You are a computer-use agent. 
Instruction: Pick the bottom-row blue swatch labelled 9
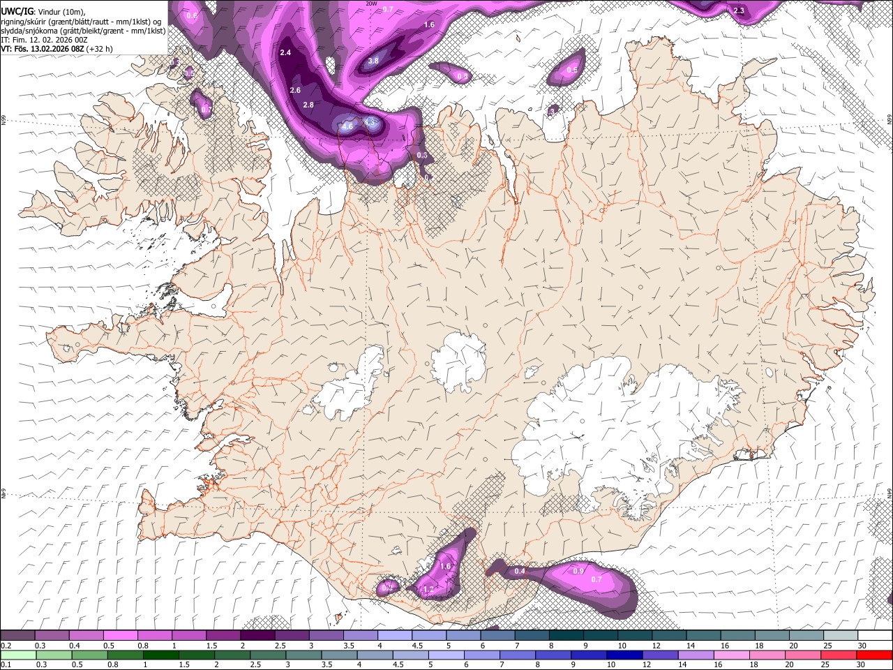tap(589, 655)
